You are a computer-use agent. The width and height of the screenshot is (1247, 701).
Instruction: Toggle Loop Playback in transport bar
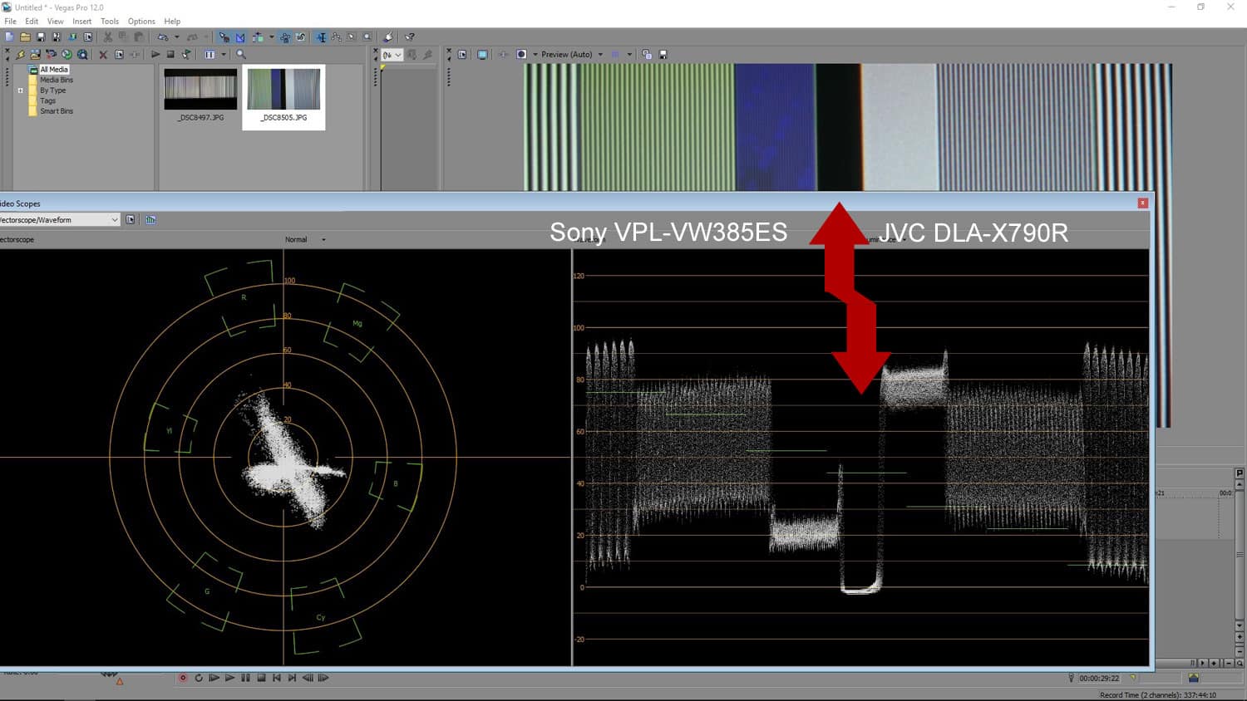coord(199,678)
